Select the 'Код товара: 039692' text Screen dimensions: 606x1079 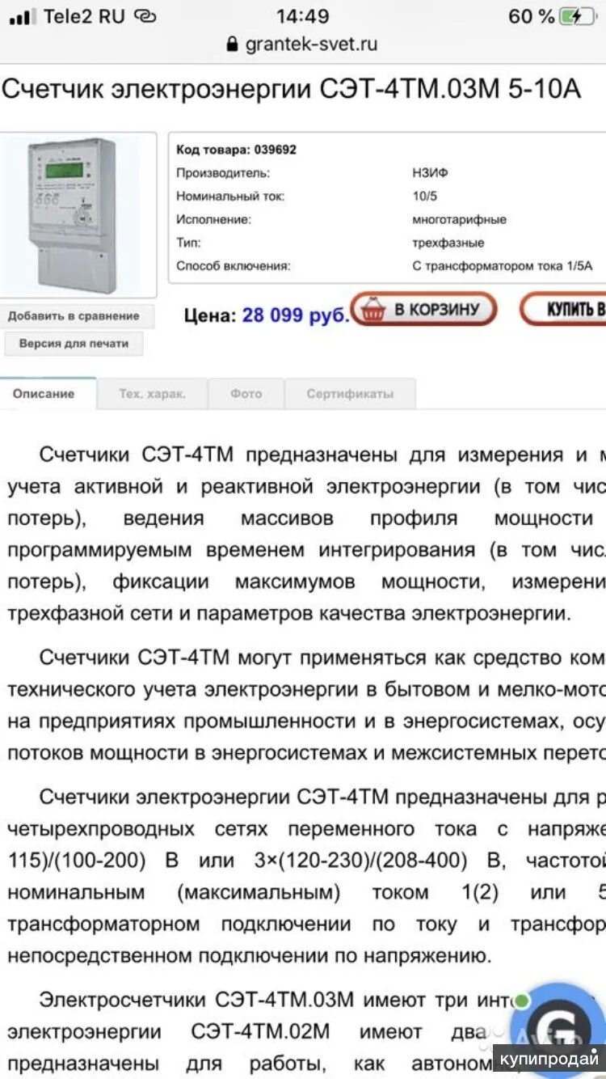point(237,150)
